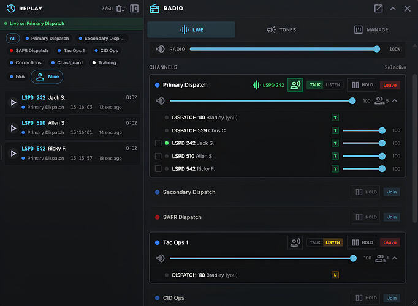The width and height of the screenshot is (418, 306).
Task: Join the SAFR Dispatch channel
Action: 392,217
